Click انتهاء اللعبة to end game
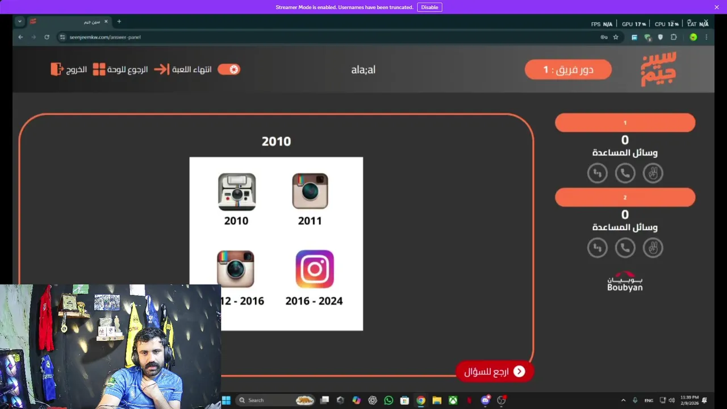The image size is (727, 409). coord(183,69)
